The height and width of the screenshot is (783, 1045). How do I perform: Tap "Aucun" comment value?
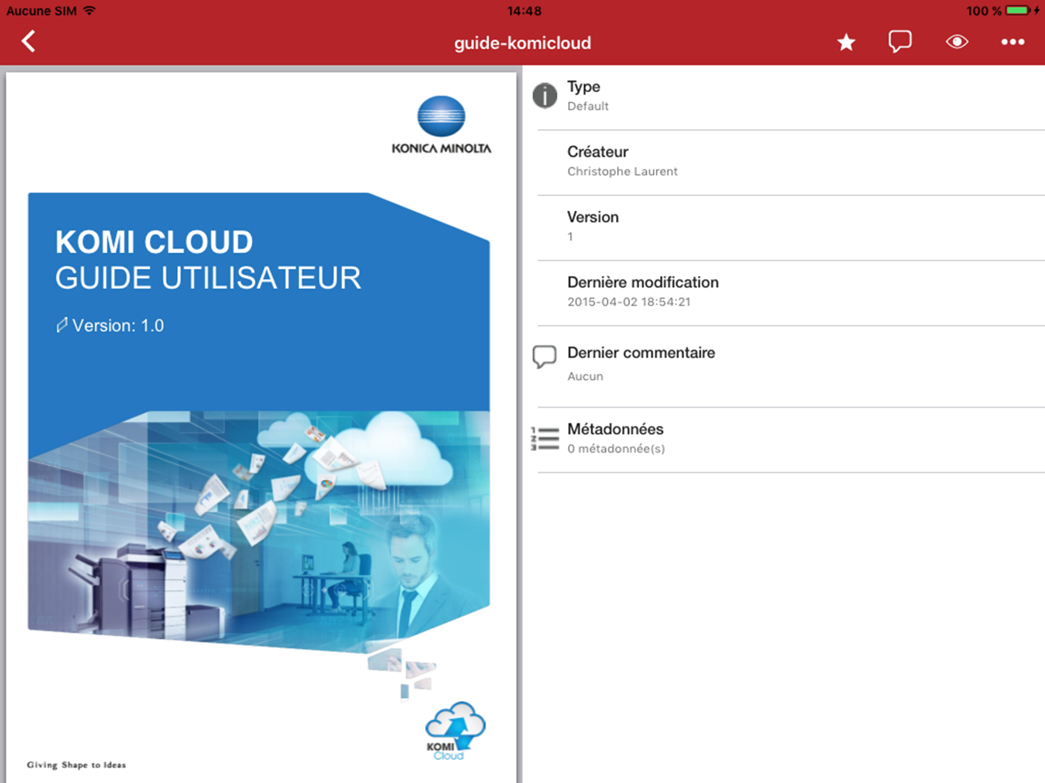585,376
